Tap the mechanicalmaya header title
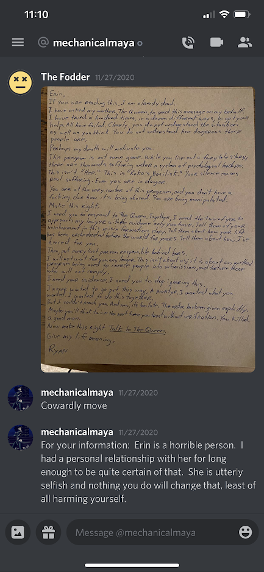This screenshot has width=264, height=572. [x=94, y=43]
